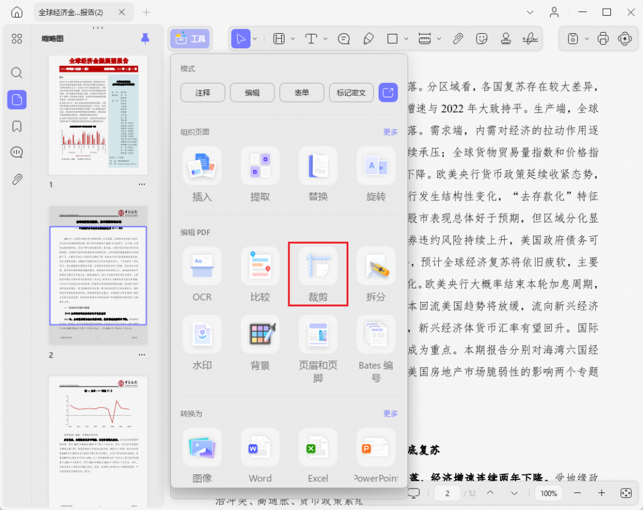The width and height of the screenshot is (643, 510).
Task: Select the OCR tool icon
Action: (x=202, y=266)
